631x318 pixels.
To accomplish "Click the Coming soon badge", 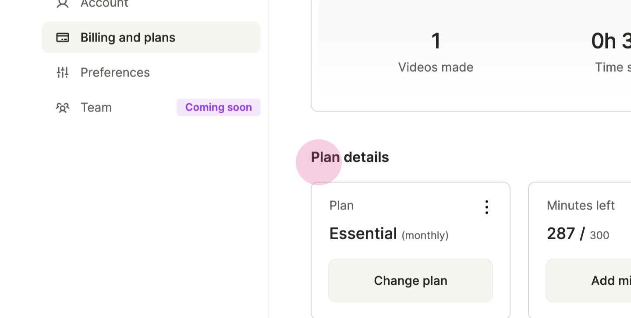I will tap(219, 108).
